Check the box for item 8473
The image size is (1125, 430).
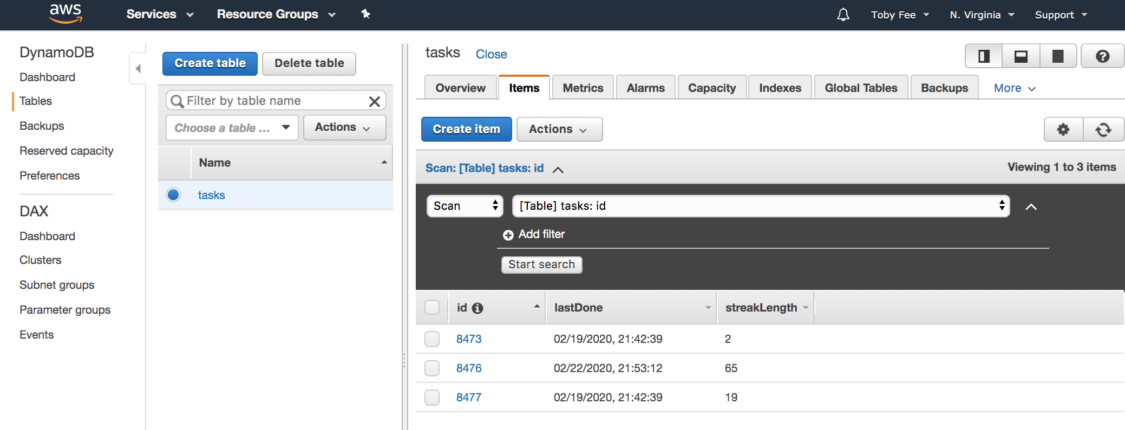tap(432, 339)
